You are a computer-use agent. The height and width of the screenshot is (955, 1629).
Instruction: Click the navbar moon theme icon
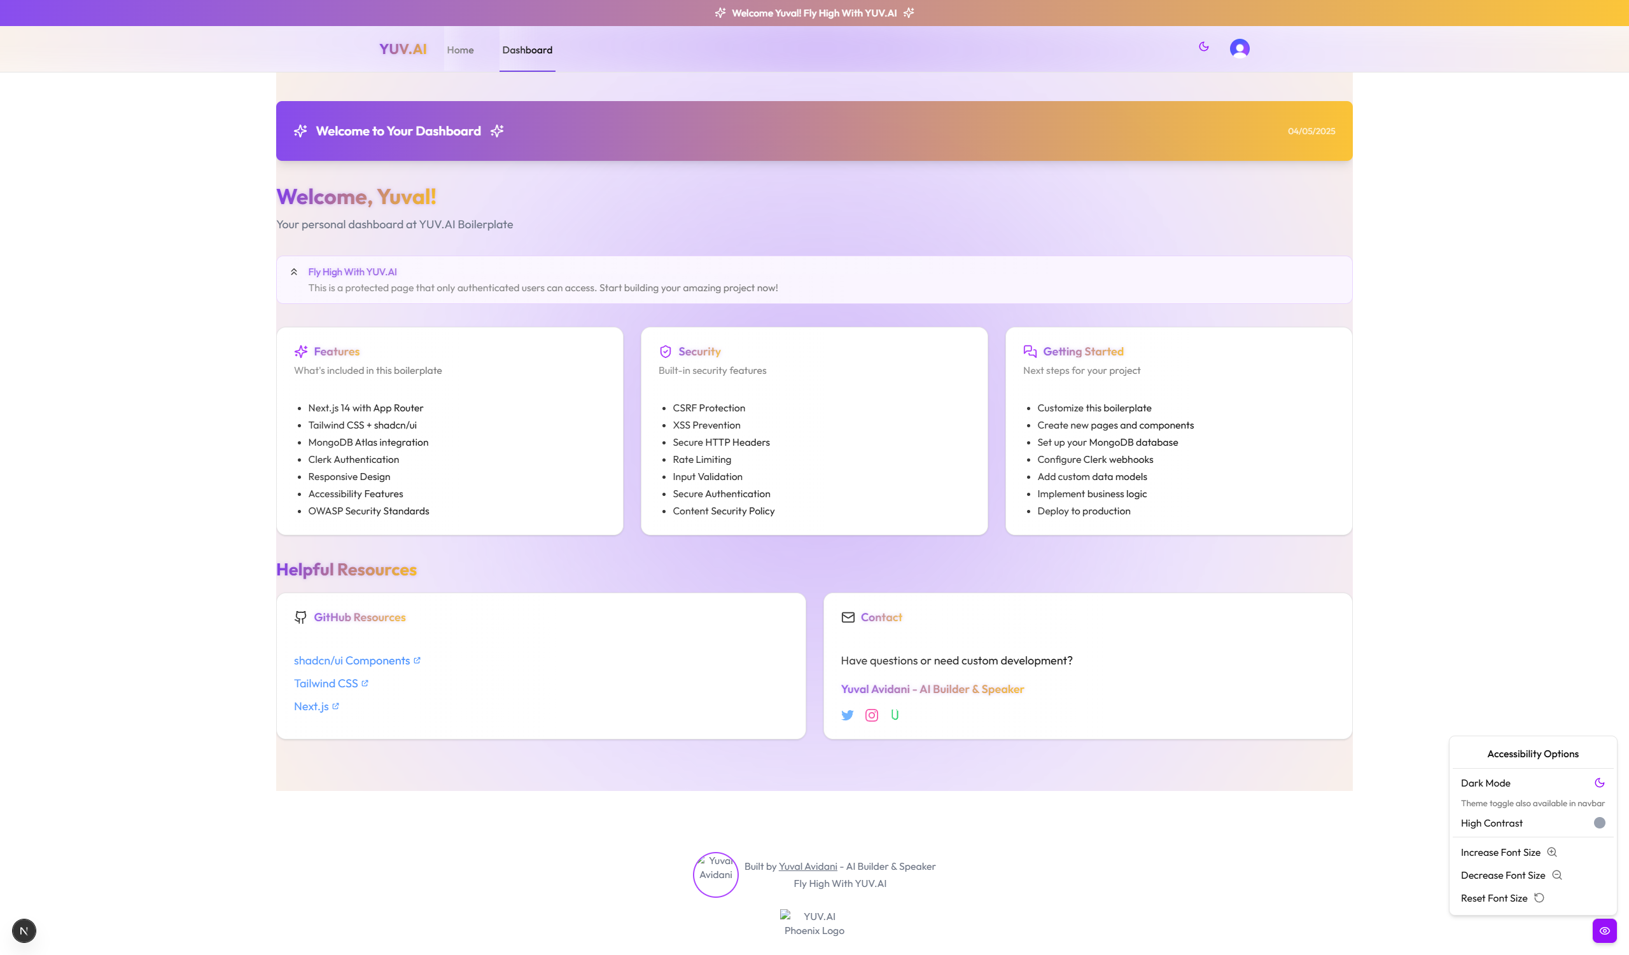coord(1203,46)
